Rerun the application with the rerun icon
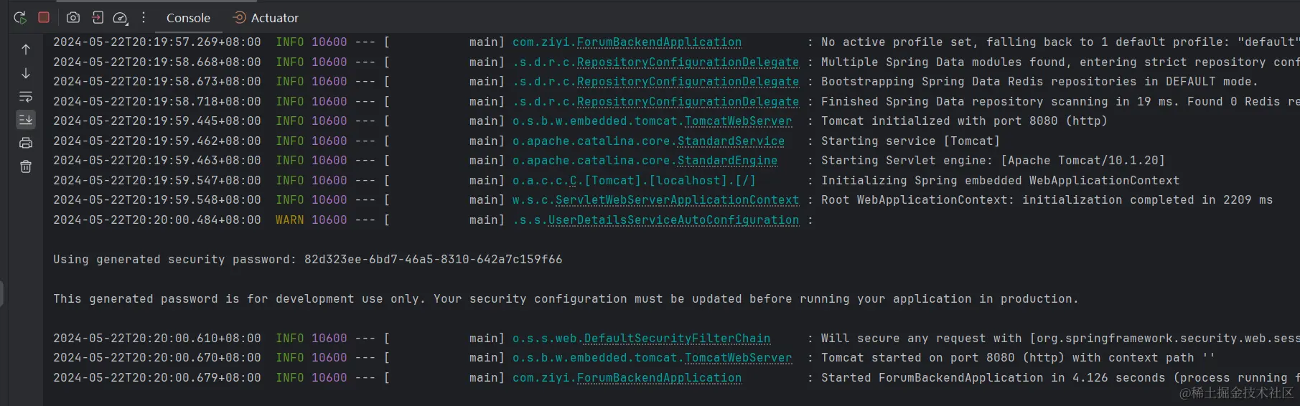1300x406 pixels. point(20,17)
